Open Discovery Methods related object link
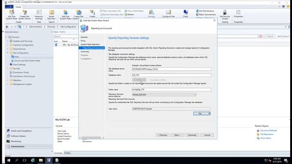This screenshot has width=292, height=164. 269,131
